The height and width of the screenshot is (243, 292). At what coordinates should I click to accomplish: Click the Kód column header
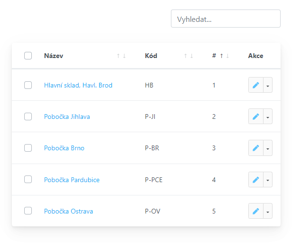click(151, 56)
